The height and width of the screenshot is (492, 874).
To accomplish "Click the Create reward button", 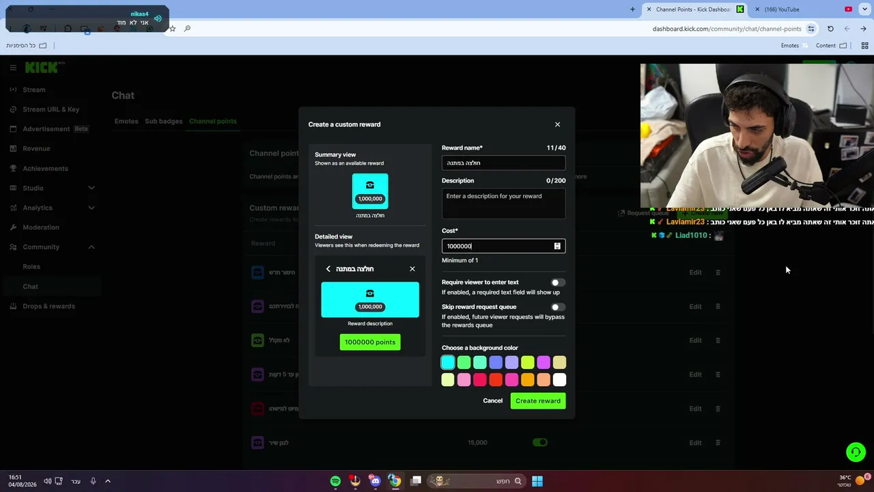I will pyautogui.click(x=538, y=401).
